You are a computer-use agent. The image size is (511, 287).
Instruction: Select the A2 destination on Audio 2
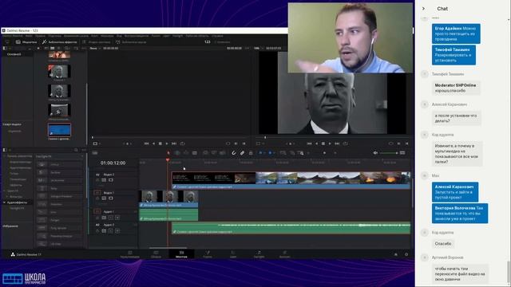tap(97, 225)
